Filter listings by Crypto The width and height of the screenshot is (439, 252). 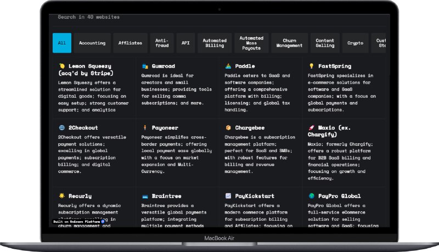(355, 43)
